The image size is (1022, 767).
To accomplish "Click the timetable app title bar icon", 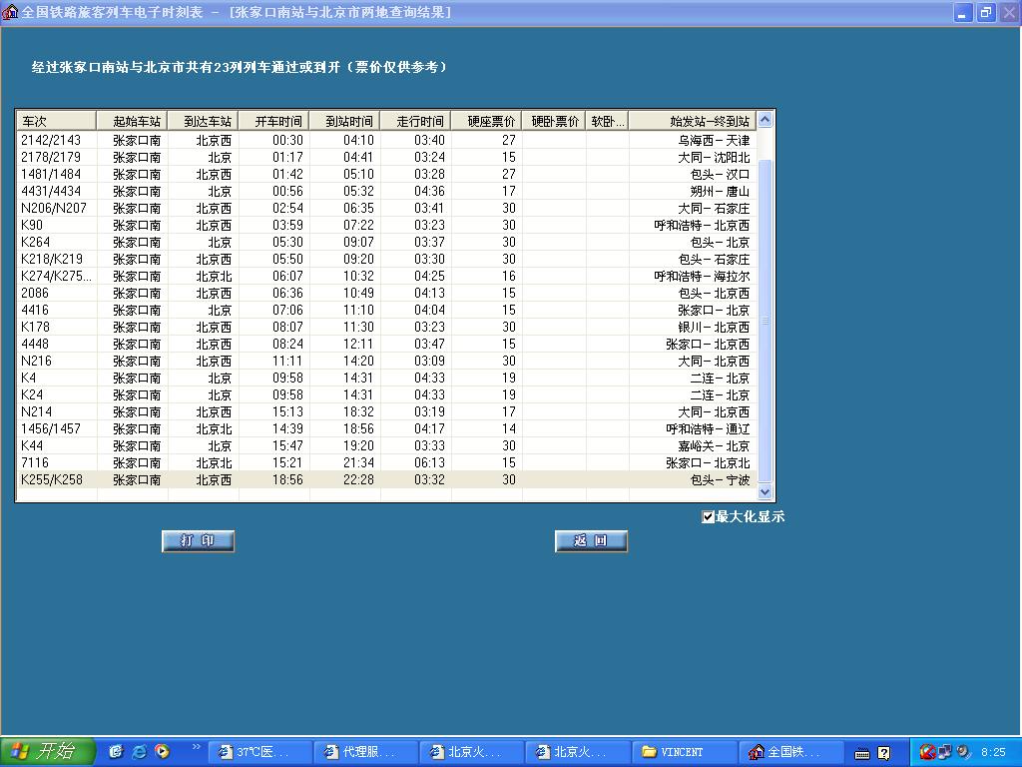I will coord(9,12).
